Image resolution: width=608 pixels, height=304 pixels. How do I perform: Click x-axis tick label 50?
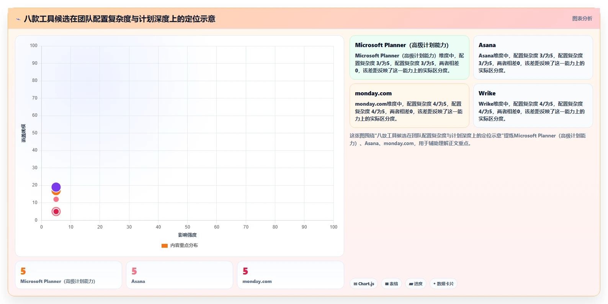[x=187, y=227]
